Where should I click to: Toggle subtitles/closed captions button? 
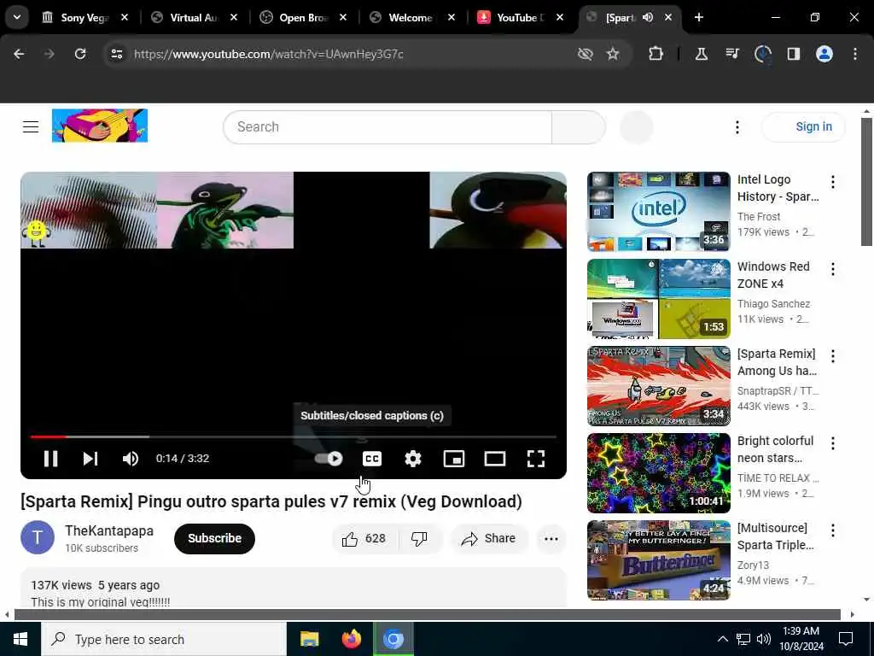coord(372,459)
